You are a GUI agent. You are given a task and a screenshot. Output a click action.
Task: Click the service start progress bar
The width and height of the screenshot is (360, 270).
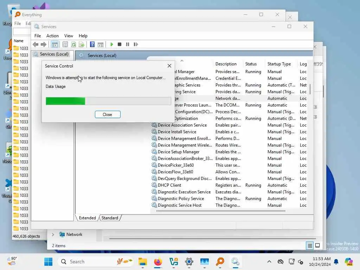(108, 101)
